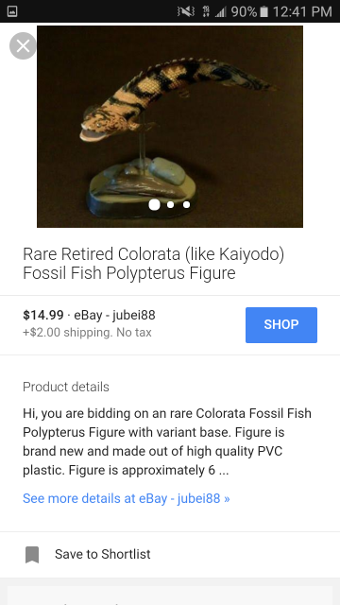Tap the data transfer arrows status icon
Viewport: 340px width, 605px height.
coord(206,11)
